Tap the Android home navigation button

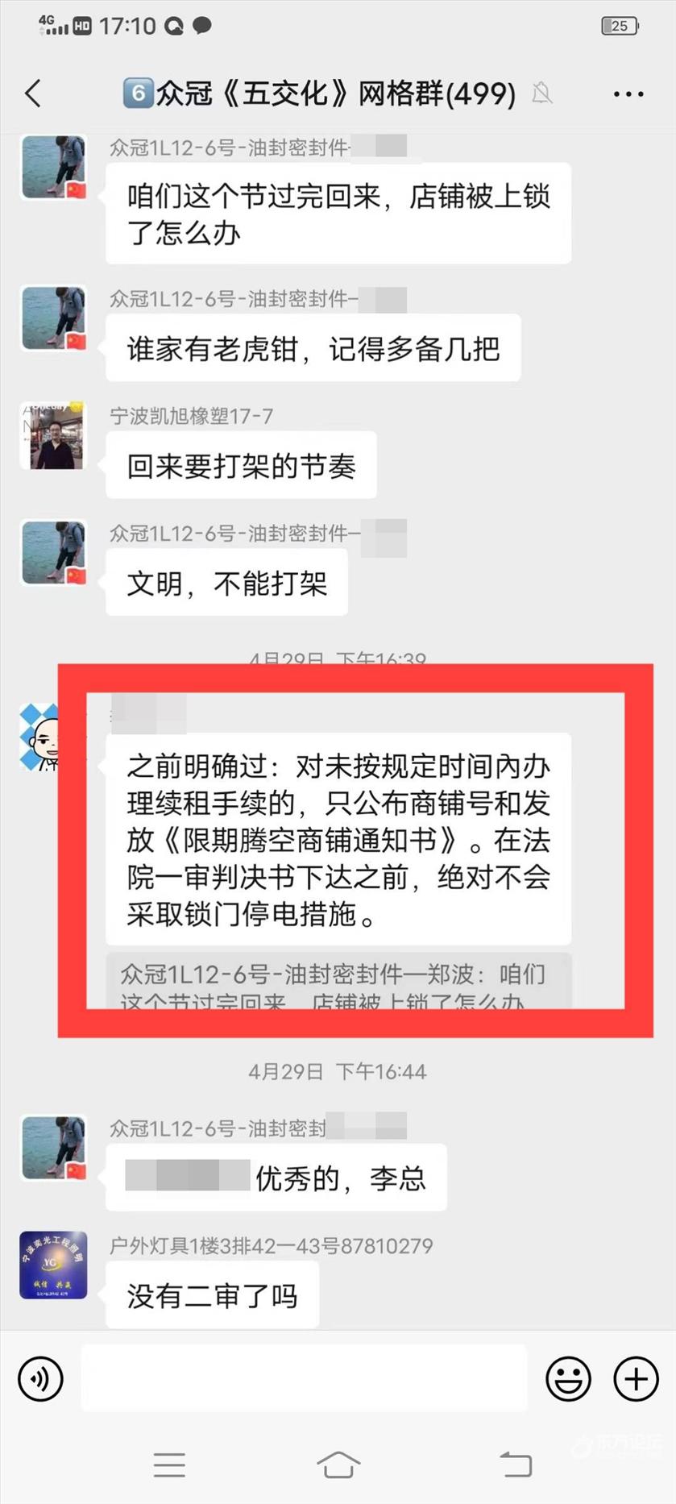click(338, 1465)
